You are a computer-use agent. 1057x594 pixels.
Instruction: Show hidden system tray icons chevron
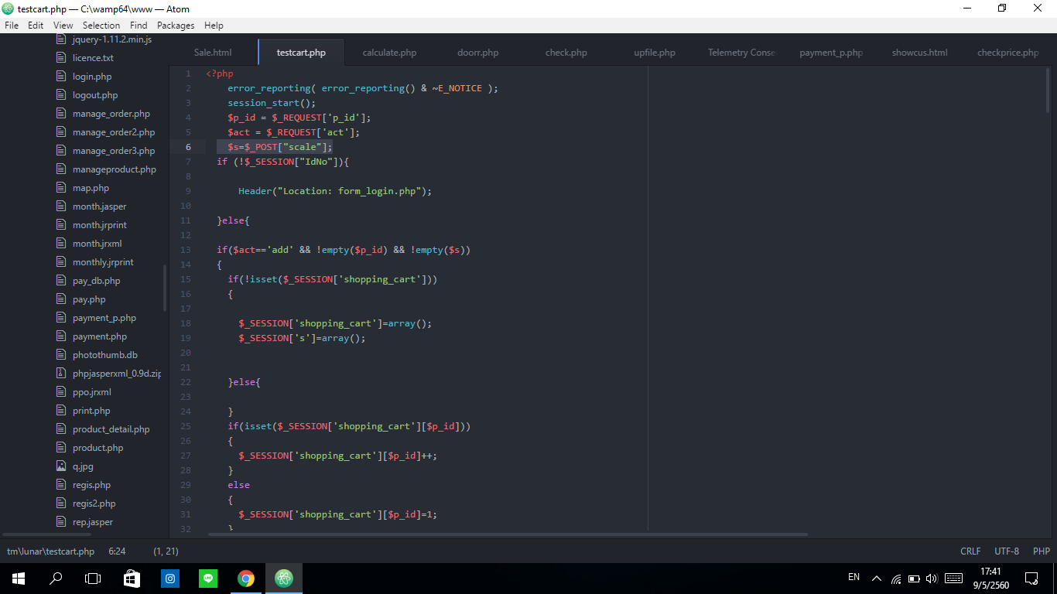click(x=877, y=578)
